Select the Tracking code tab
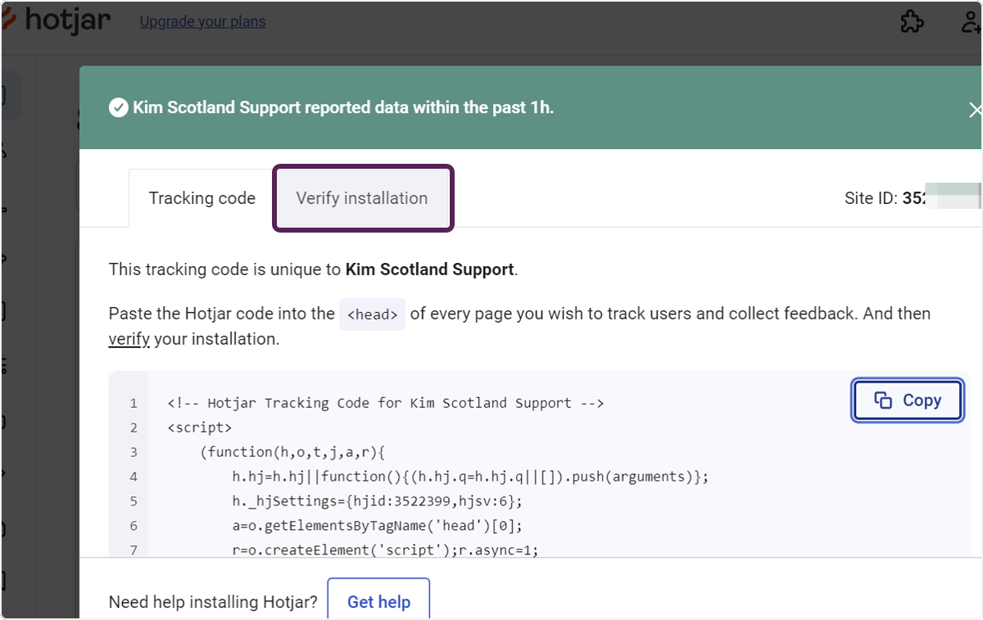Image resolution: width=983 pixels, height=620 pixels. (202, 198)
